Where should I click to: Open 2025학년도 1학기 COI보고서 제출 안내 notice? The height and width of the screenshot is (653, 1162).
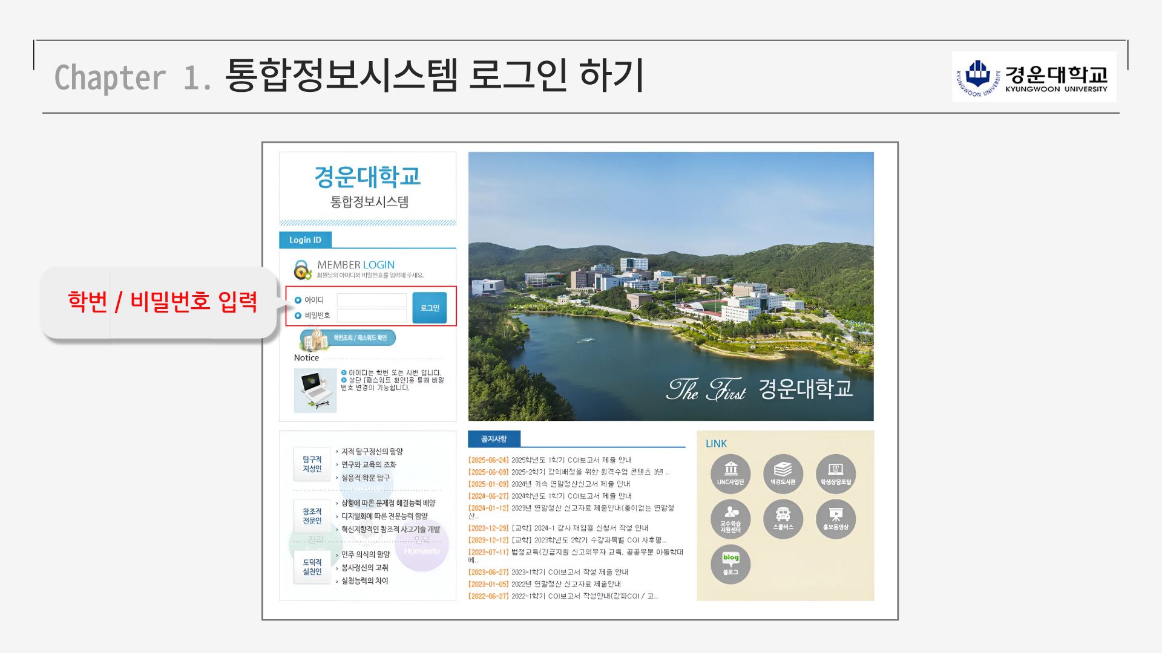click(x=571, y=460)
